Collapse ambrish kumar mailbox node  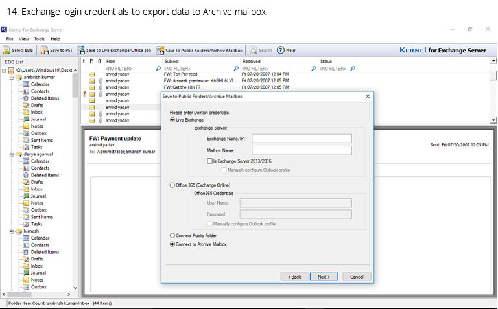coord(12,77)
